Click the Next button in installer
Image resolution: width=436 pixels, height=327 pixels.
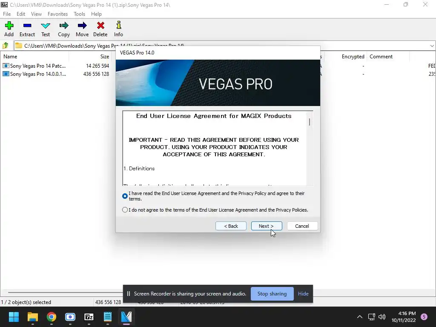267,226
